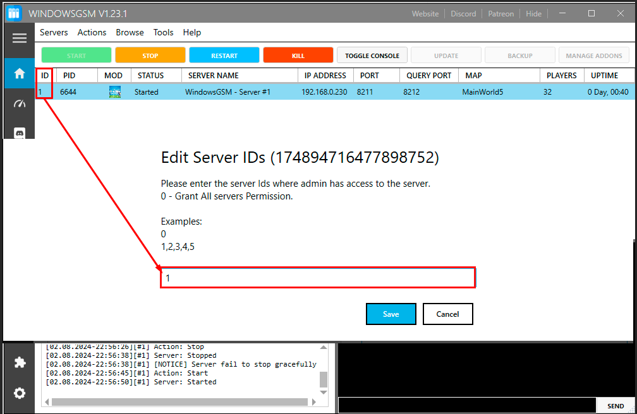Click the server IDs input field
637x414 pixels.
pyautogui.click(x=318, y=278)
